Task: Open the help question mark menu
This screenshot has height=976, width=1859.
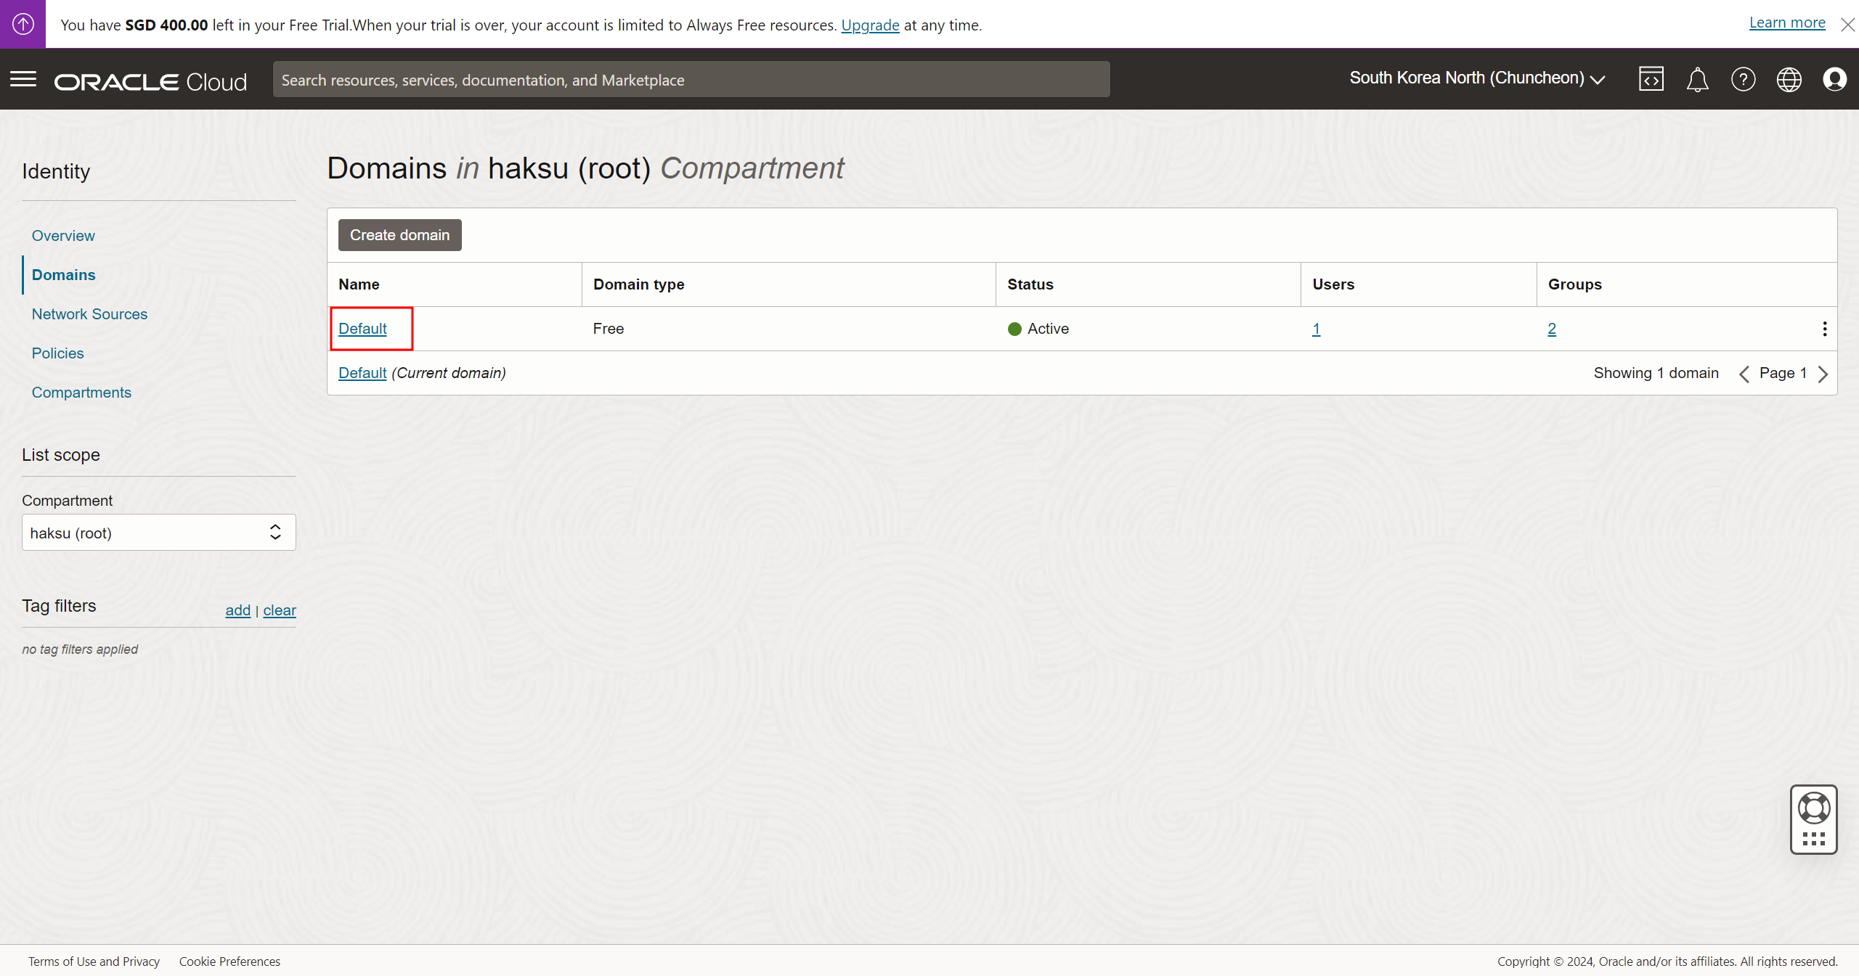Action: click(x=1743, y=79)
